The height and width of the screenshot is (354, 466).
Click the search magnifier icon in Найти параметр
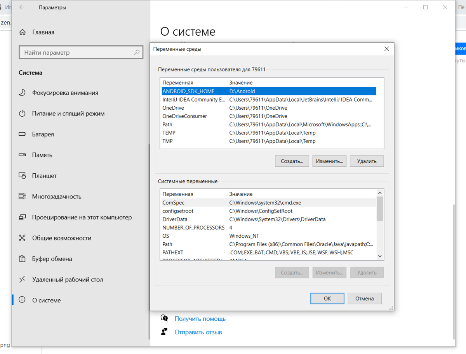coord(137,52)
